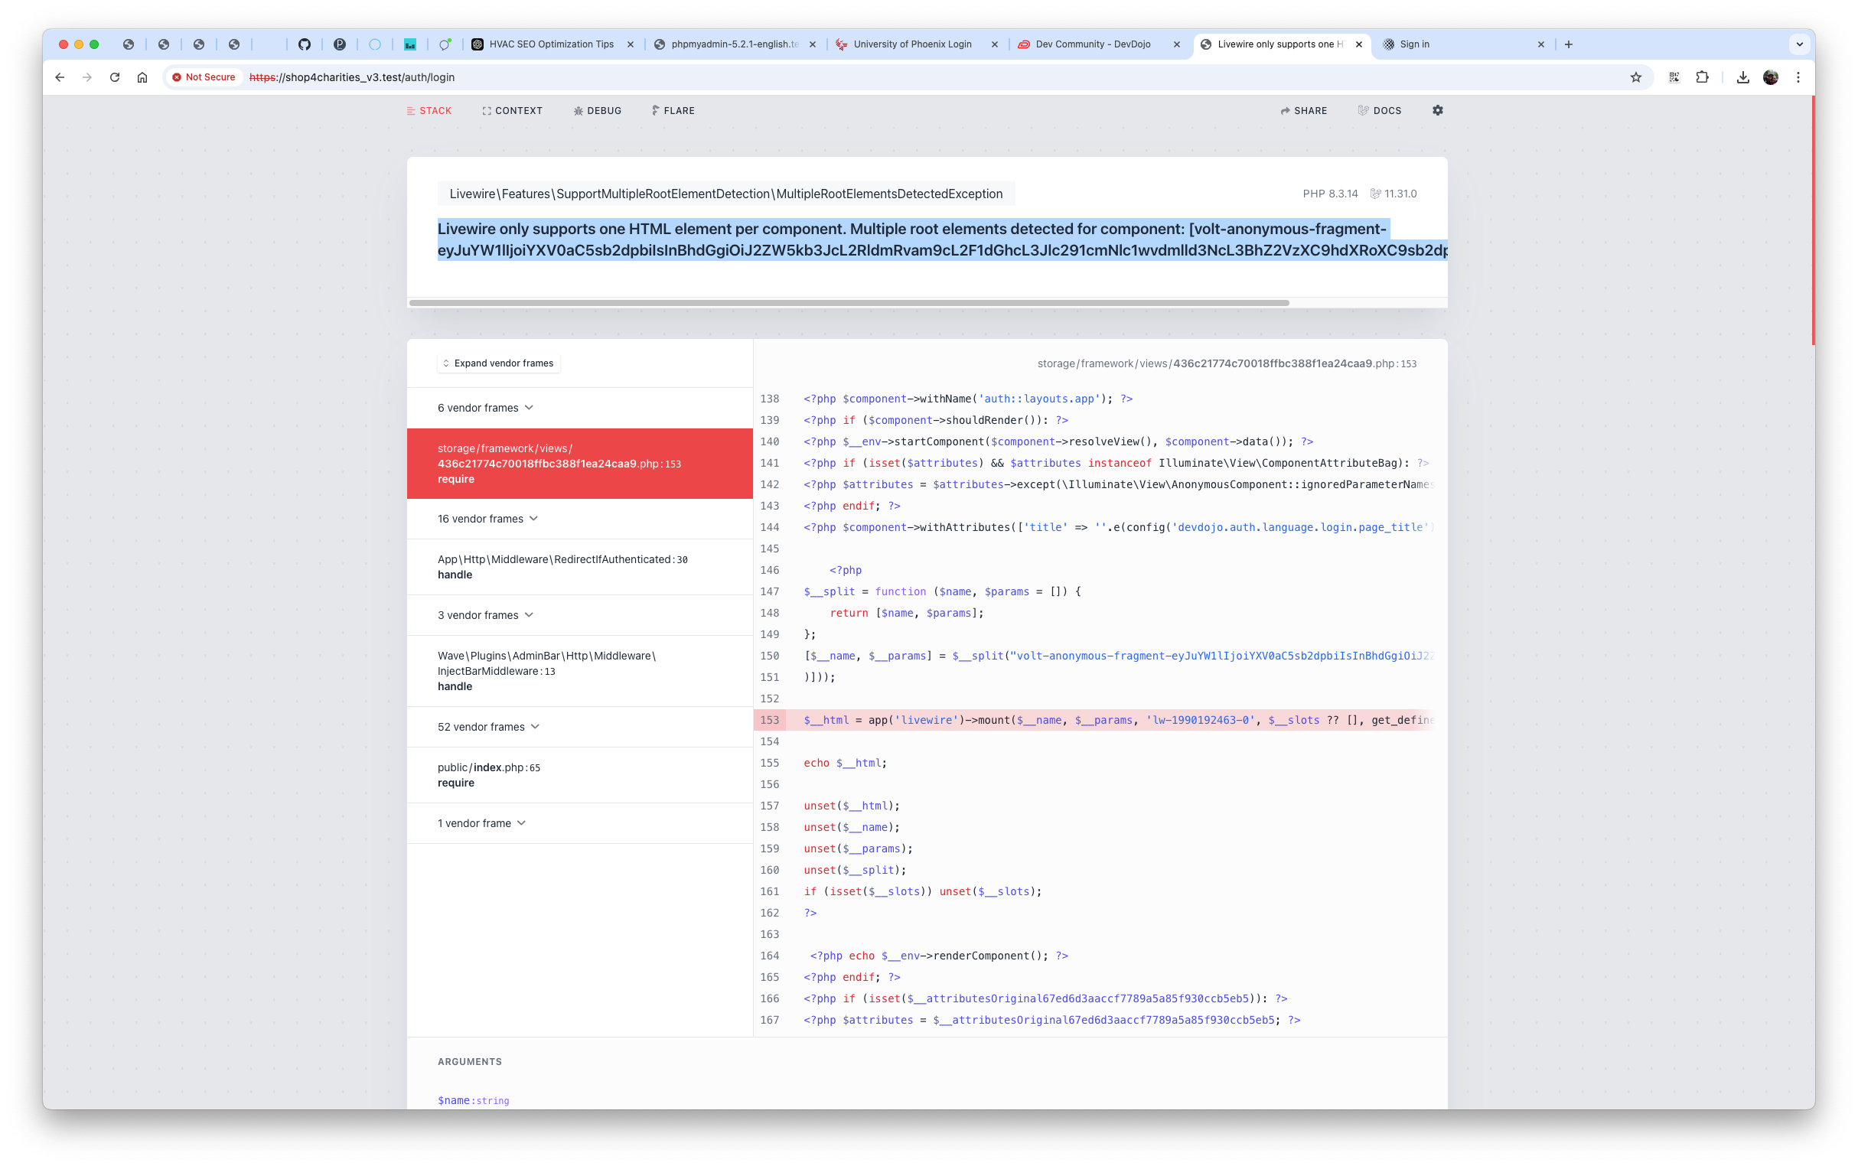
Task: Open the tab search dropdown arrow
Action: [x=1799, y=44]
